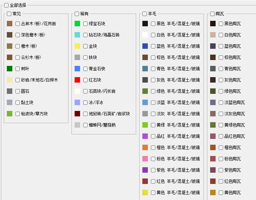Tick the 橡木(板) checkbox
Image resolution: width=256 pixels, height=200 pixels.
[x=18, y=46]
